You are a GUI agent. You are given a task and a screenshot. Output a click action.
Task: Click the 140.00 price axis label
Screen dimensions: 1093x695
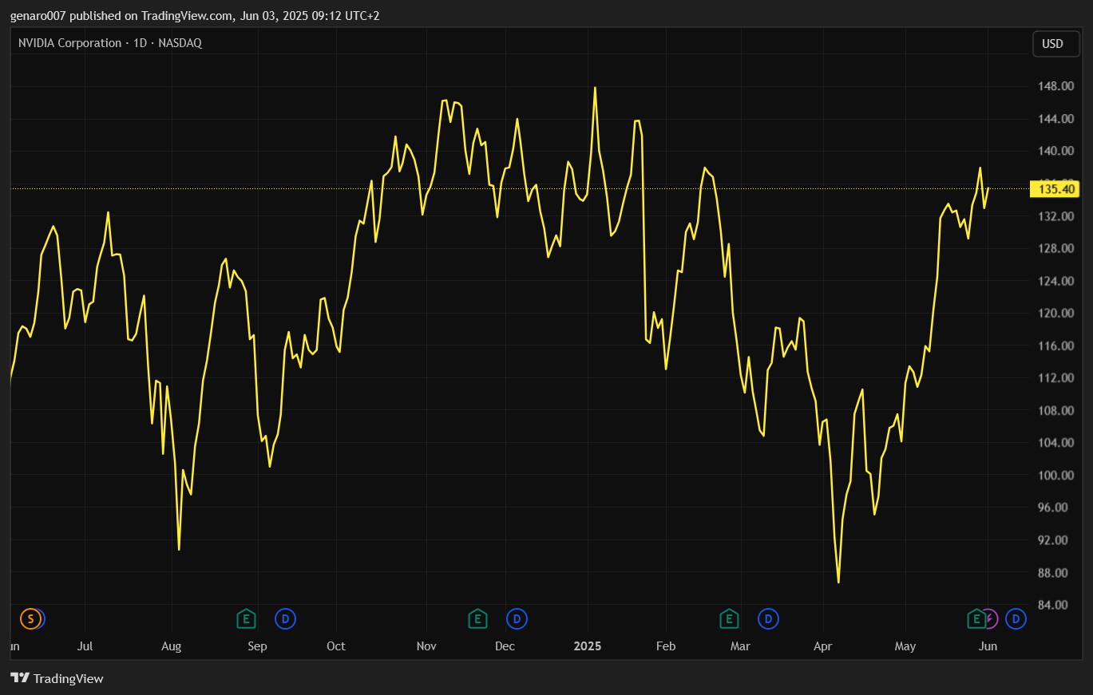click(x=1055, y=151)
